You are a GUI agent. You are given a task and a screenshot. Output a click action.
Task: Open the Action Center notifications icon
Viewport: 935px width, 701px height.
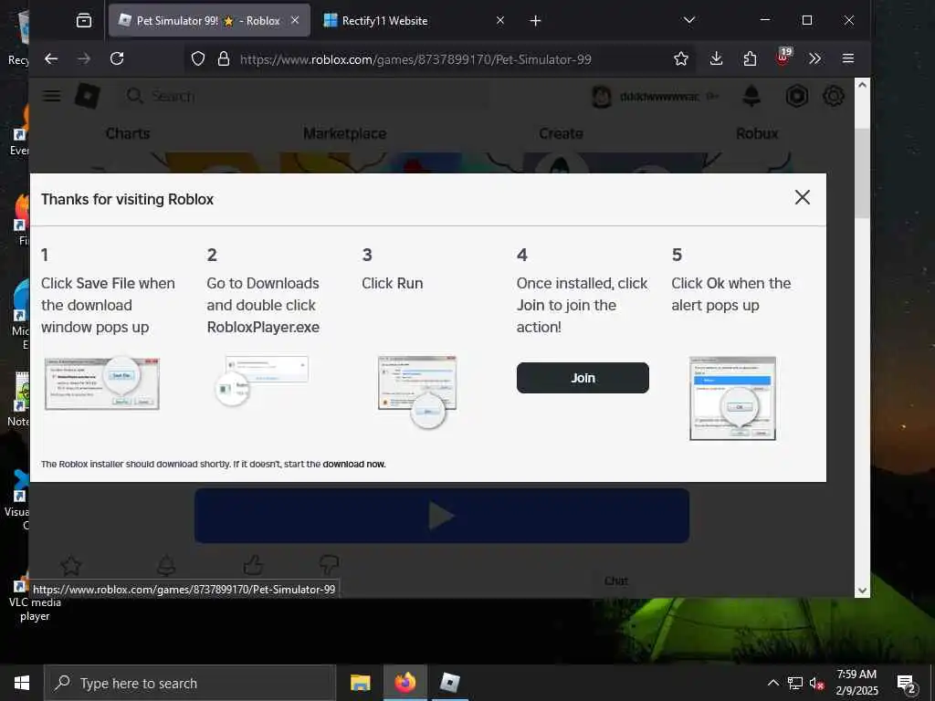[x=907, y=684]
